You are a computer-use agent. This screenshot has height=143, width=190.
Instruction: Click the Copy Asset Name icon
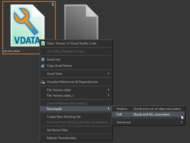[x=43, y=66]
